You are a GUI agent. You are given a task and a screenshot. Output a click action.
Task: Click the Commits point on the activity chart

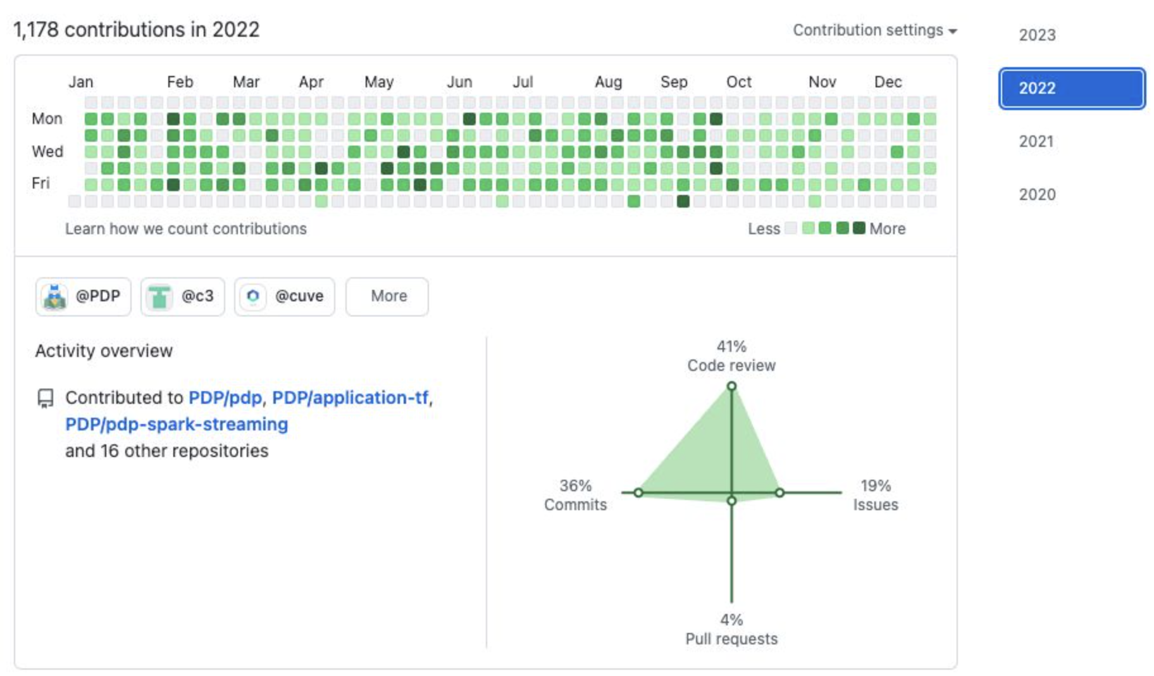click(638, 492)
